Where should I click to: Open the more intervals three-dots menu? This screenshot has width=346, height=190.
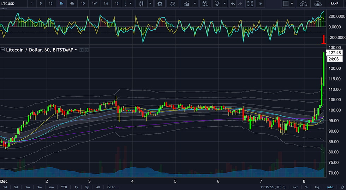coord(125,4)
